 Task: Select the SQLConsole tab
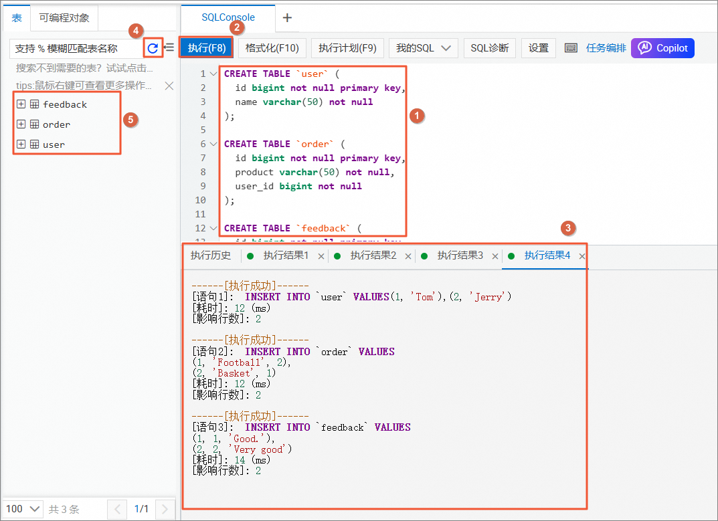click(228, 17)
